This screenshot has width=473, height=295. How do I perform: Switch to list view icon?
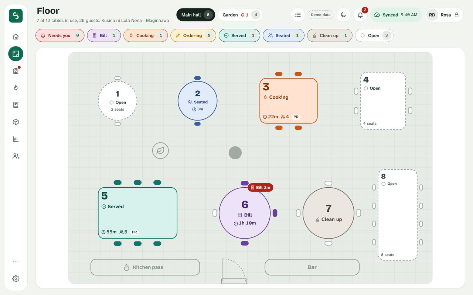[298, 15]
